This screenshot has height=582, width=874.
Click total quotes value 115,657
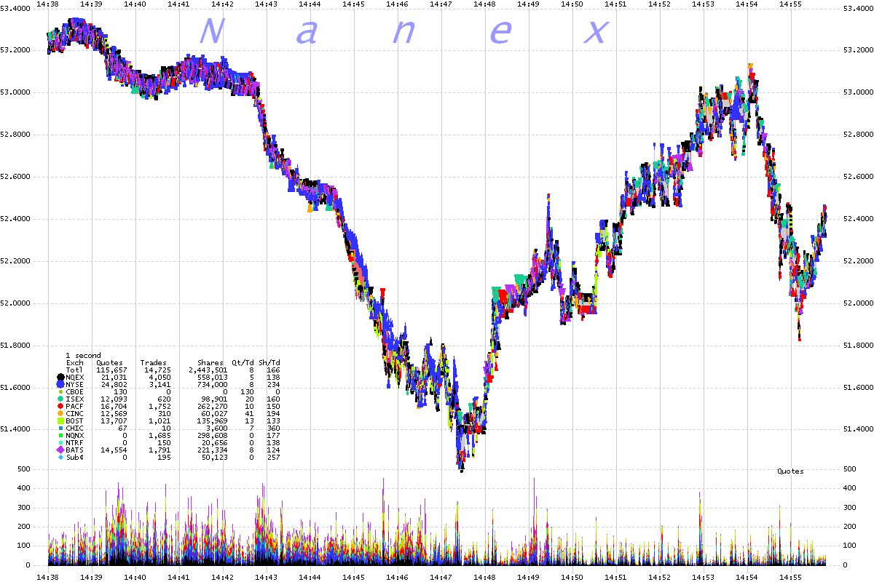pos(110,370)
